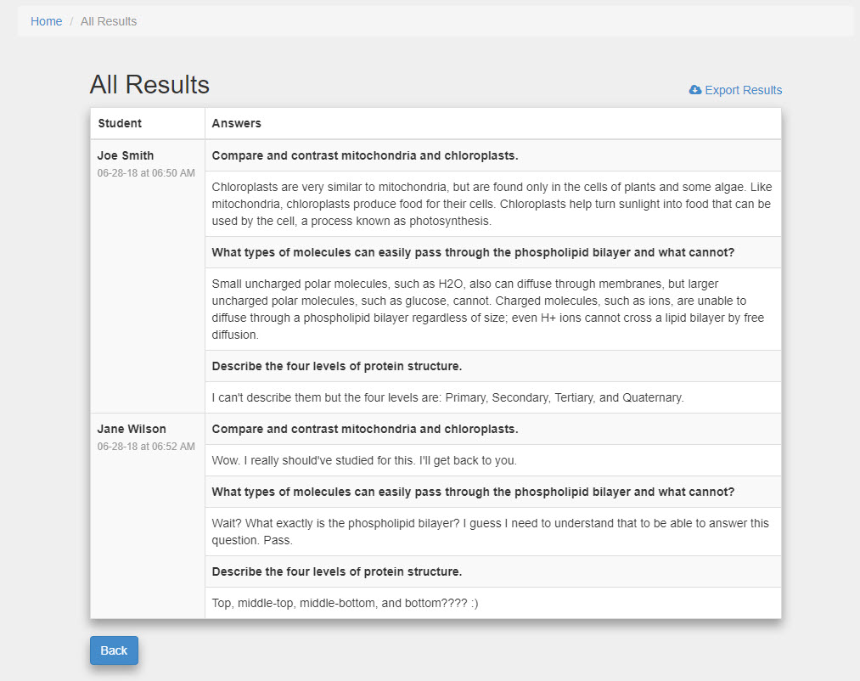Click Jane Wilson's 'should've studied for this' answer
Screen dimensions: 860x681
364,460
